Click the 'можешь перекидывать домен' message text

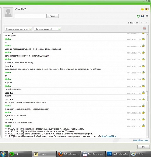[33, 49]
